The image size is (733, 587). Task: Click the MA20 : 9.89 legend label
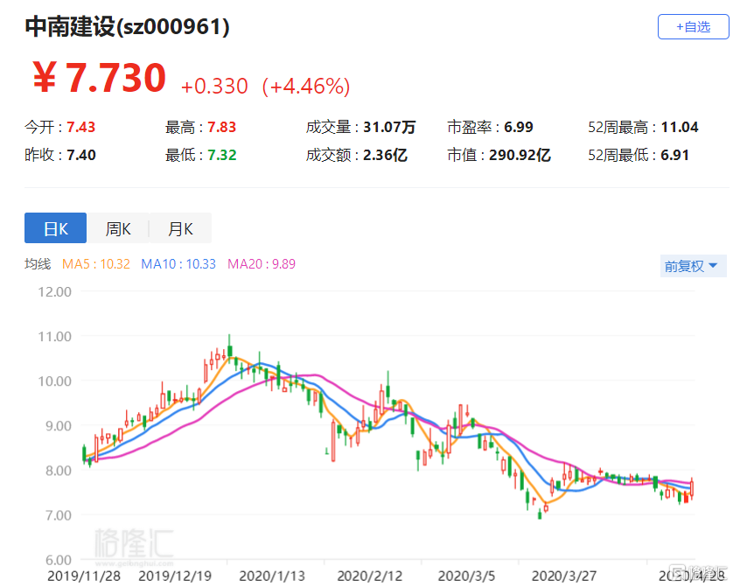262,264
